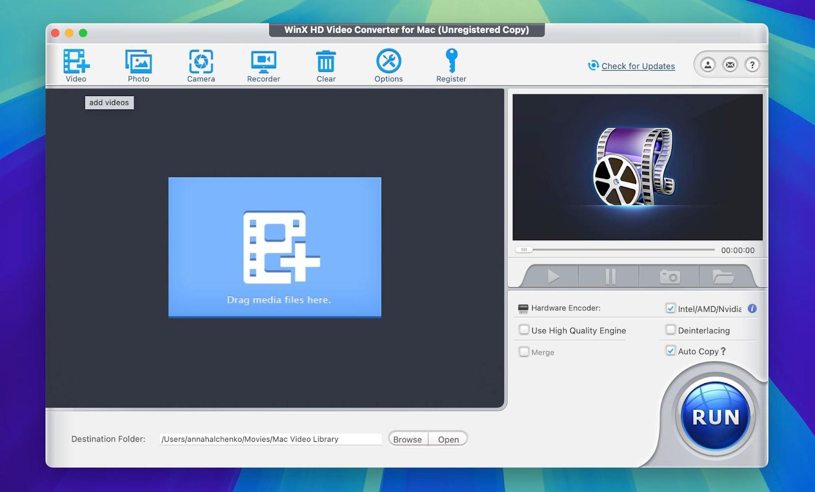Image resolution: width=815 pixels, height=492 pixels.
Task: Maximize the window with green button
Action: point(83,33)
